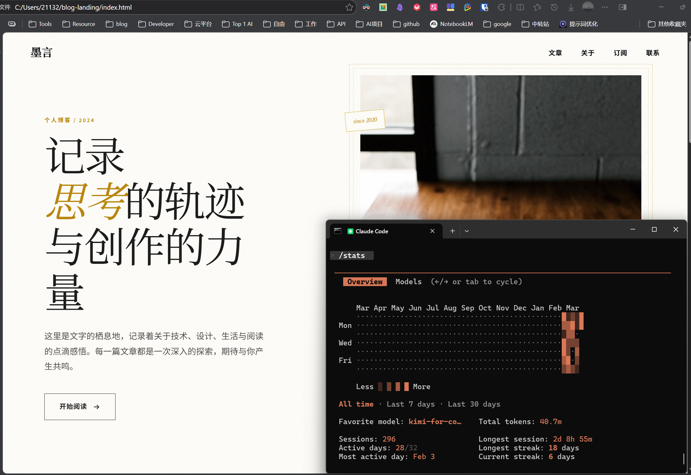Click the split screen icon
The height and width of the screenshot is (475, 691).
coord(520,7)
